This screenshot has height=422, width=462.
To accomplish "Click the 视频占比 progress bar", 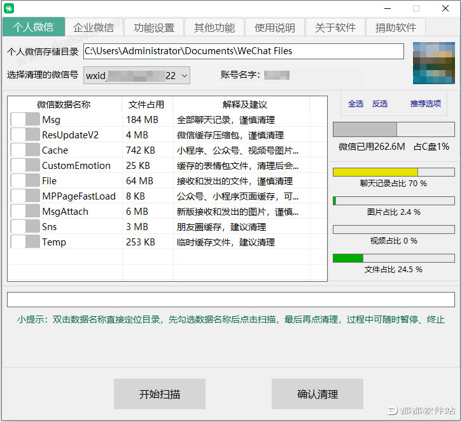I will pos(394,229).
